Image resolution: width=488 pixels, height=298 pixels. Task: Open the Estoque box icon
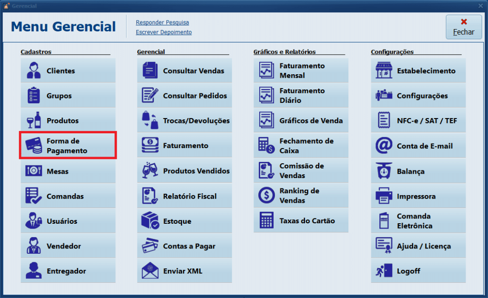[150, 221]
